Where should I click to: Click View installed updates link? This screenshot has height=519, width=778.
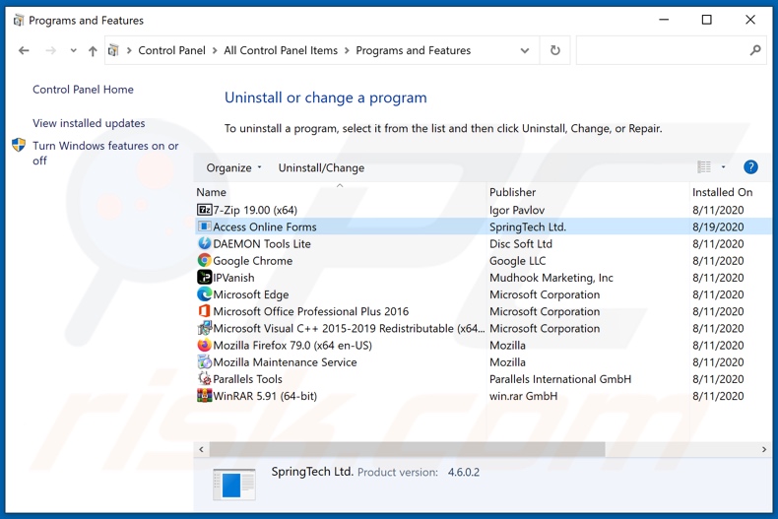pyautogui.click(x=89, y=123)
